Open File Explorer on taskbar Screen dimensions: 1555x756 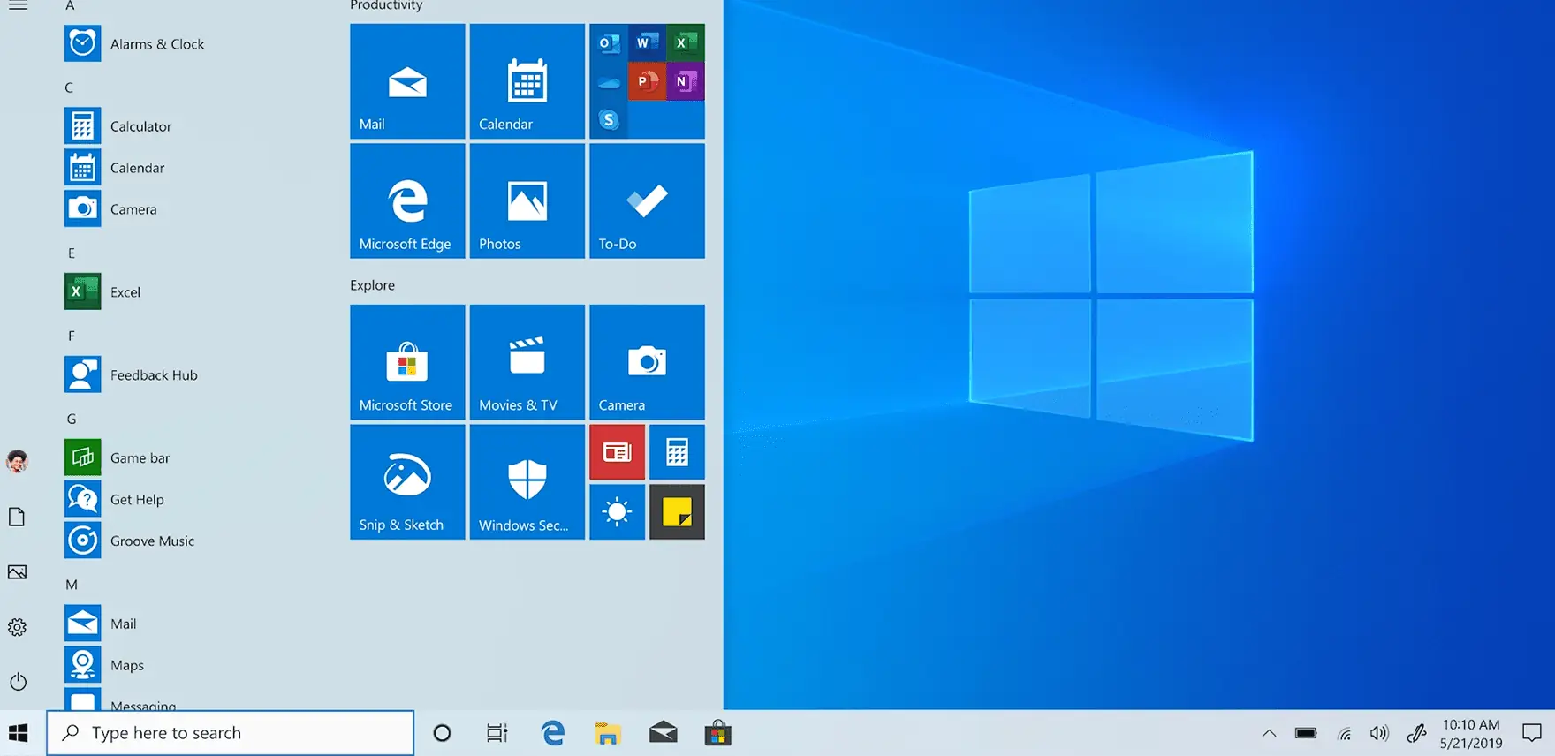tap(608, 733)
